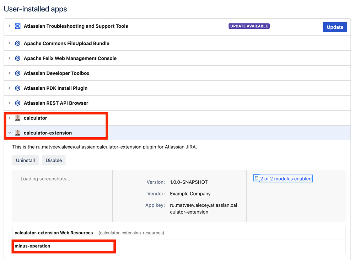Viewport: 355px width, 260px height.
Task: Select the Apache Commons FileUpload Bundle name
Action: pos(66,43)
